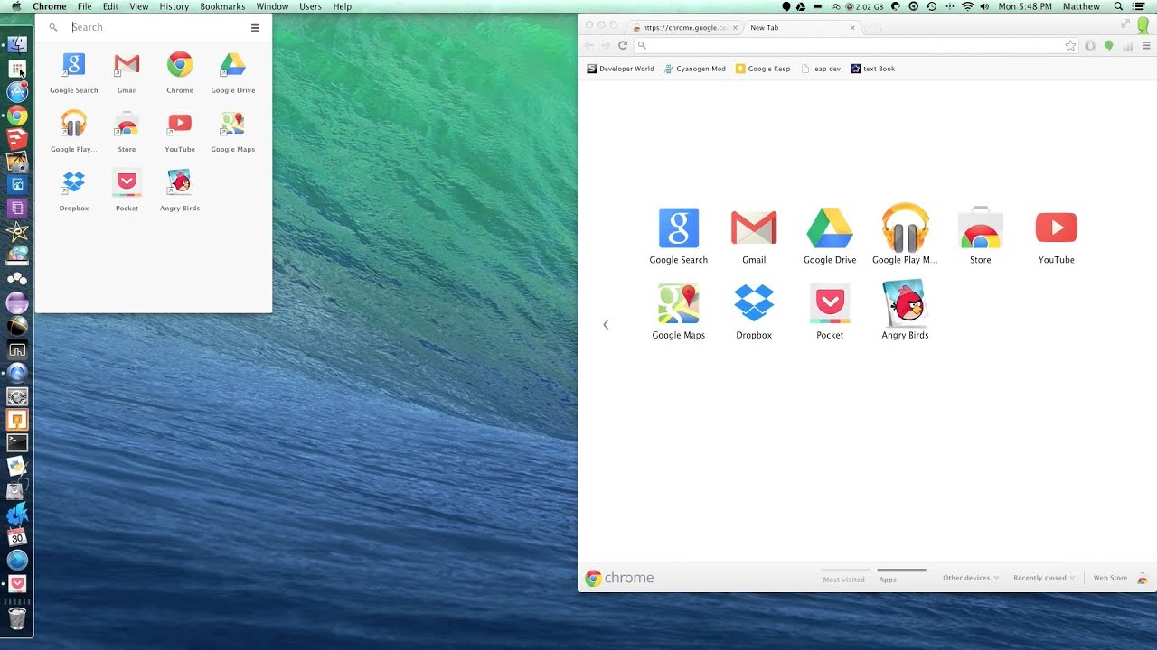
Task: Open the text Book bookmark
Action: click(x=873, y=69)
